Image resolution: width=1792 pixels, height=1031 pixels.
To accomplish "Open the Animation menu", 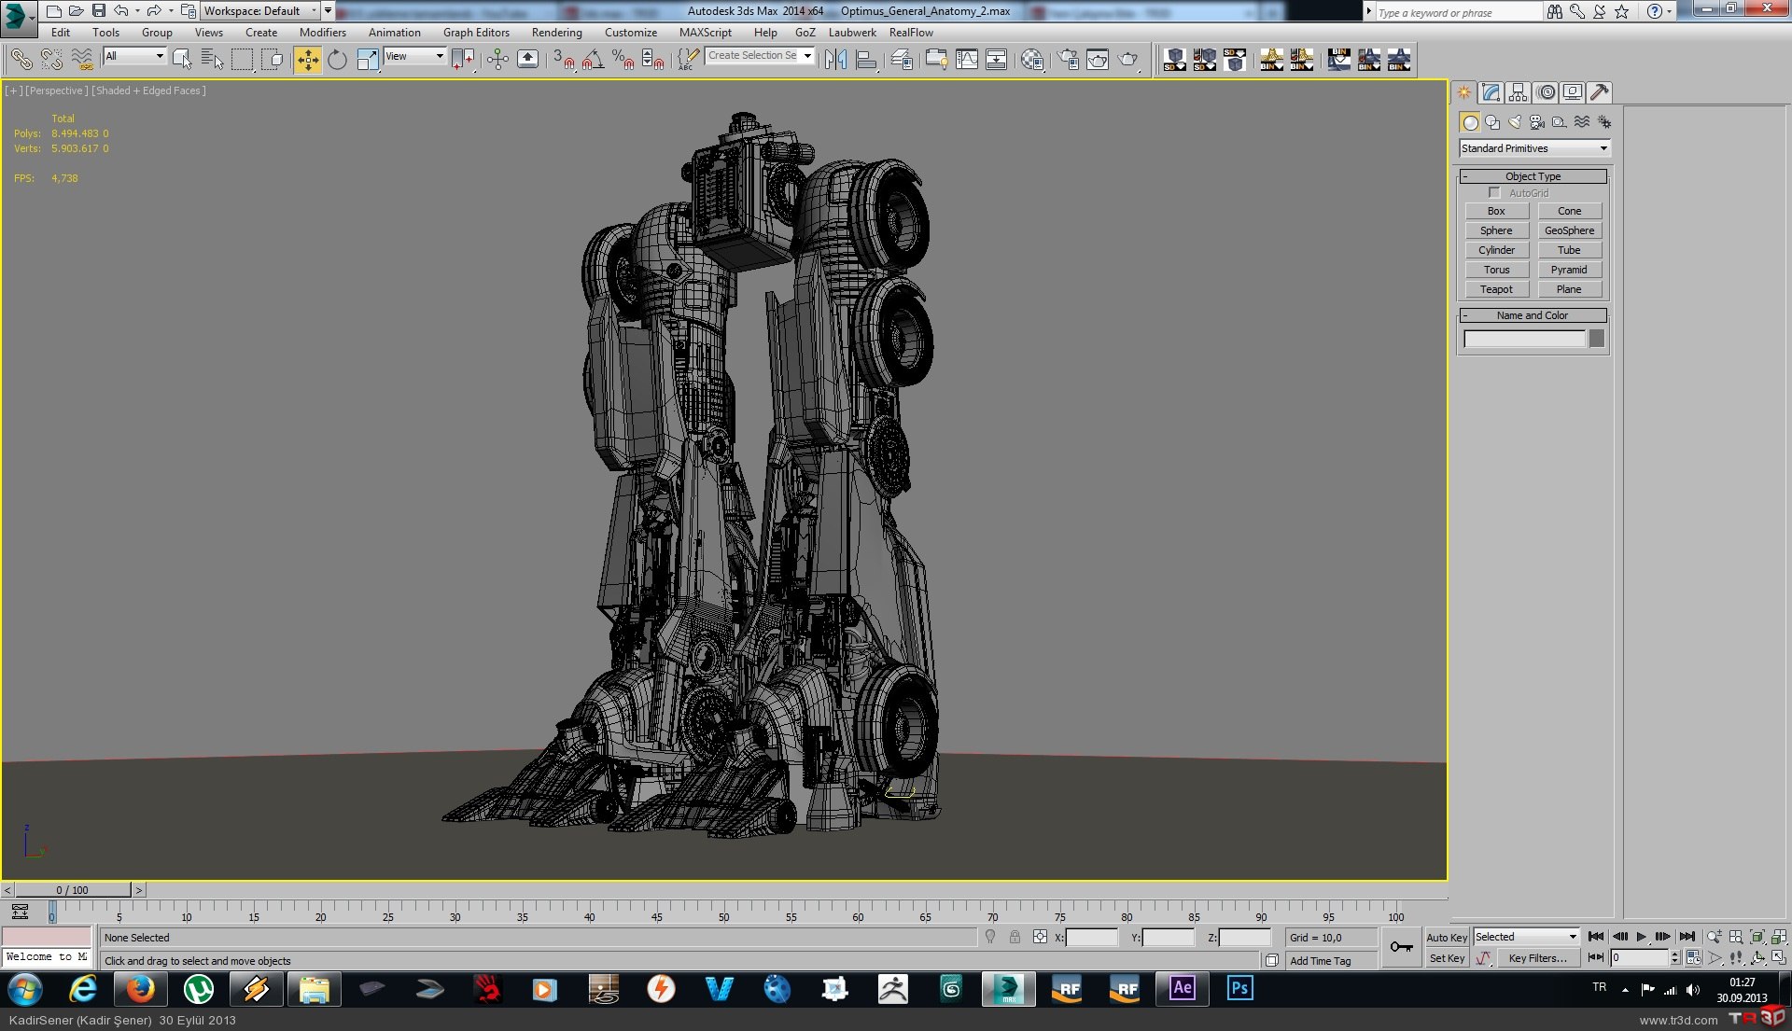I will 395,33.
